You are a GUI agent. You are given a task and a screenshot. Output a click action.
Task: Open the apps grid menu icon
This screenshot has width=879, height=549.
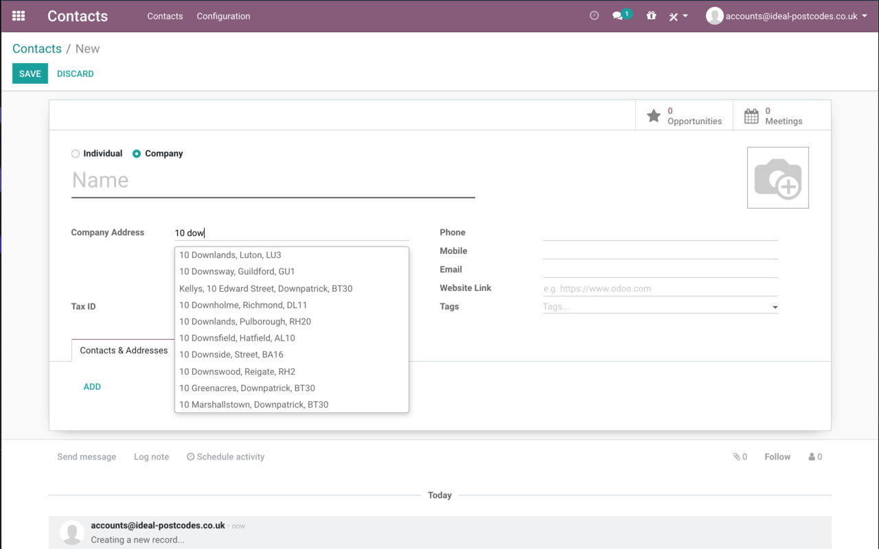pyautogui.click(x=19, y=16)
